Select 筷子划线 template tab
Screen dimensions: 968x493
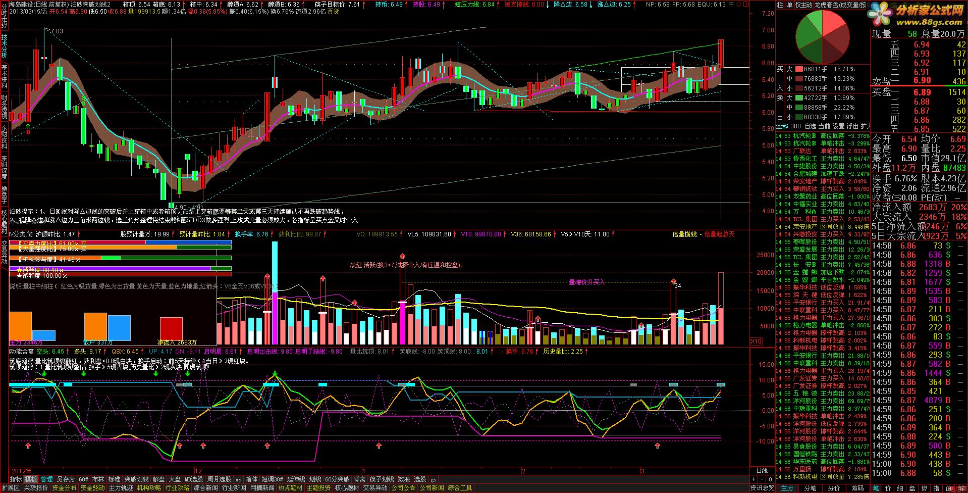(381, 479)
